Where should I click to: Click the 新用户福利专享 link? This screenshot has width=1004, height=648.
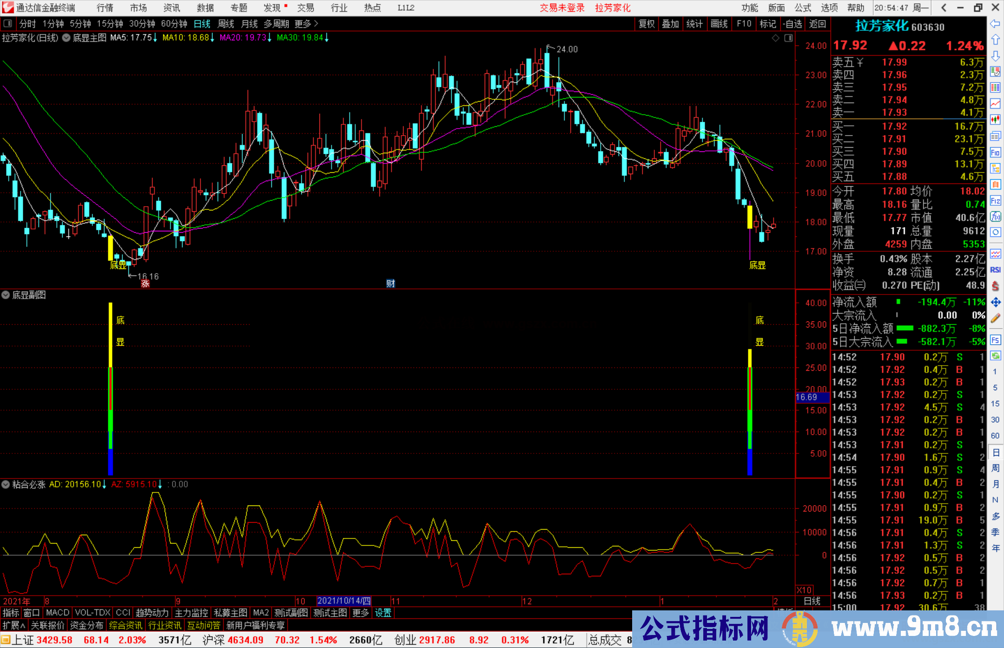255,625
